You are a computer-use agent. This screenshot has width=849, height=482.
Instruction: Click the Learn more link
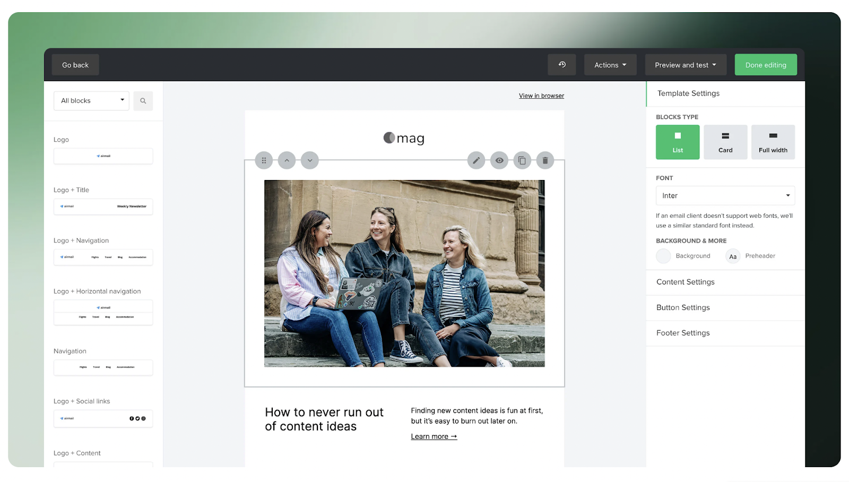tap(434, 436)
